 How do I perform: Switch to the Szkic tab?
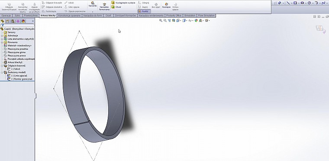point(17,16)
